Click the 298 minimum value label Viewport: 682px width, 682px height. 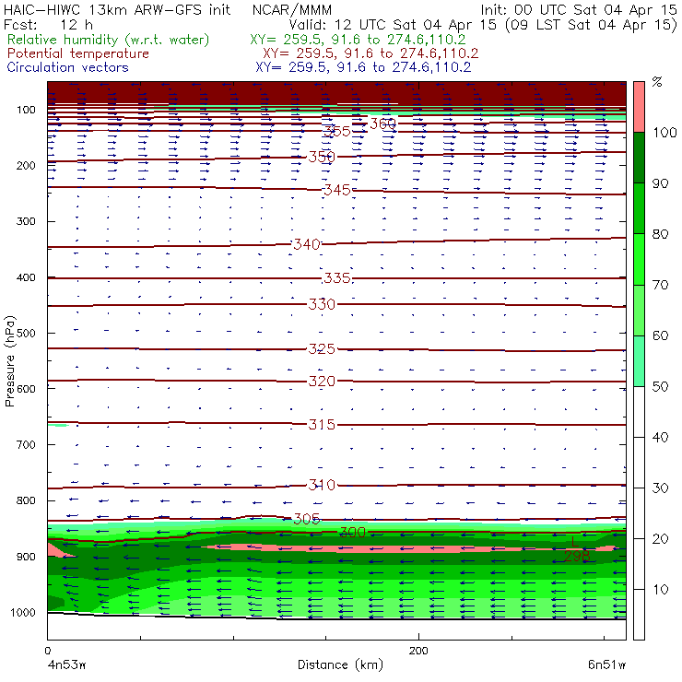pos(577,556)
